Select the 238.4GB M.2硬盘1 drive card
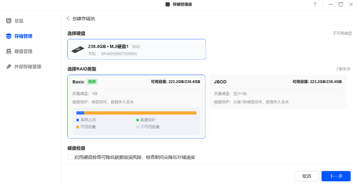 point(136,49)
